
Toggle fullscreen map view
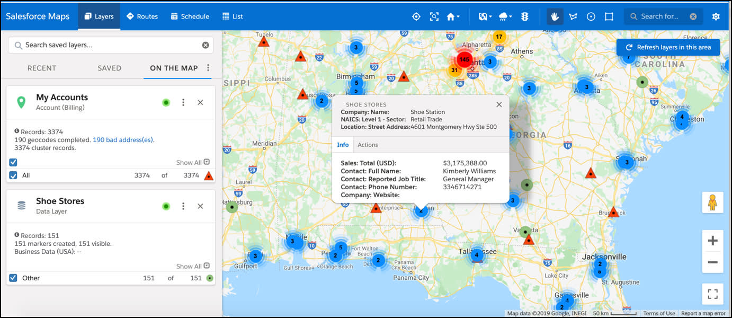point(712,294)
